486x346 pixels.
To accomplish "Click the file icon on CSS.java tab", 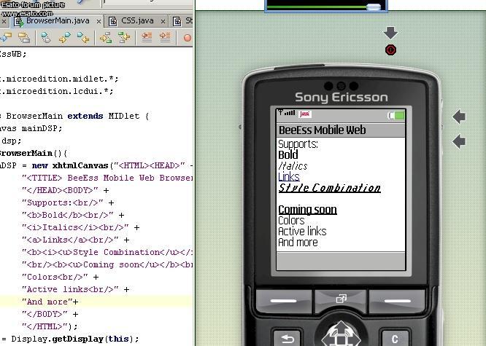I will tap(113, 22).
